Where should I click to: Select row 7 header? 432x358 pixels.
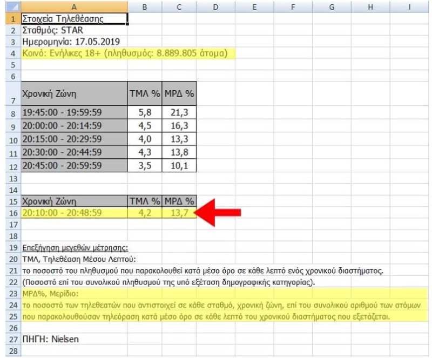pos(13,93)
